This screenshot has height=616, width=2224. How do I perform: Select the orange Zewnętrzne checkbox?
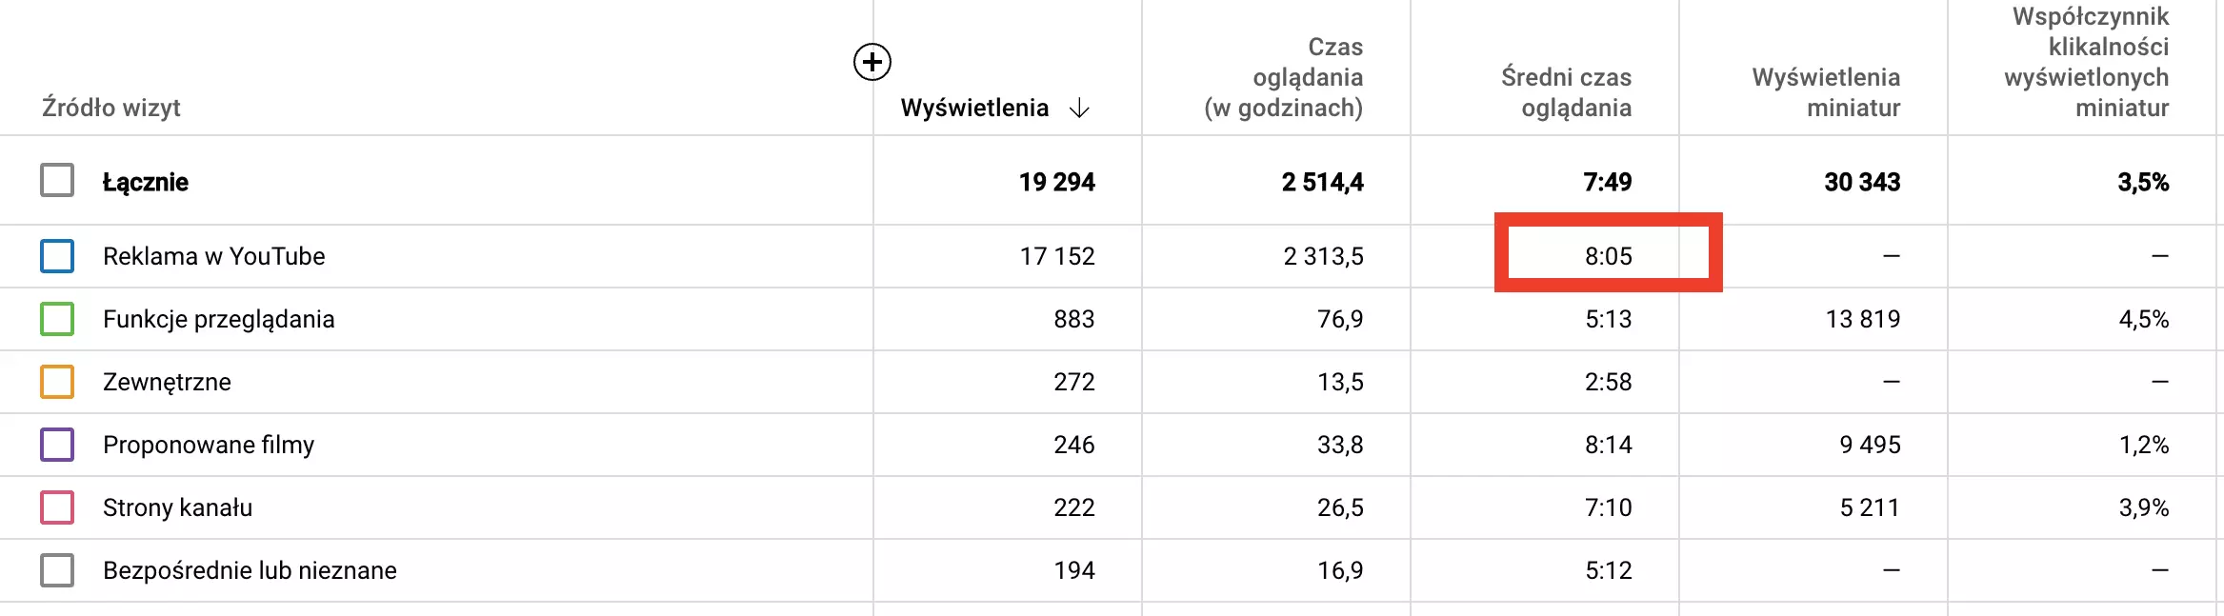click(57, 382)
